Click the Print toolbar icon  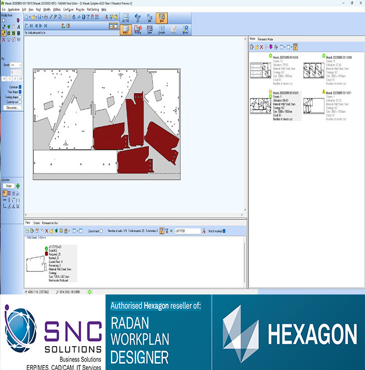[x=46, y=17]
